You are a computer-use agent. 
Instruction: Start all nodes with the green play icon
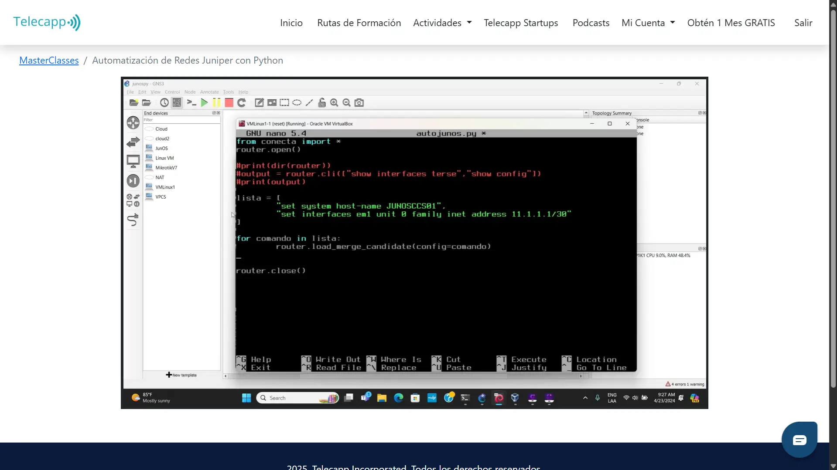point(204,103)
